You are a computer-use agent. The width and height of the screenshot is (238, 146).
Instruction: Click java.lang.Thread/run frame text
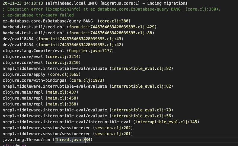[26, 140]
